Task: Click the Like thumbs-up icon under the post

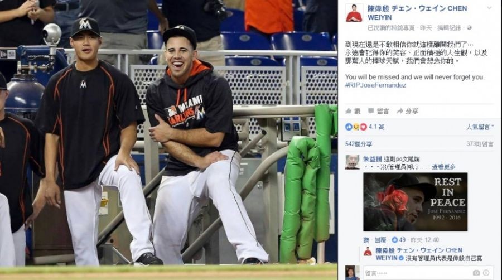Action: [x=349, y=111]
